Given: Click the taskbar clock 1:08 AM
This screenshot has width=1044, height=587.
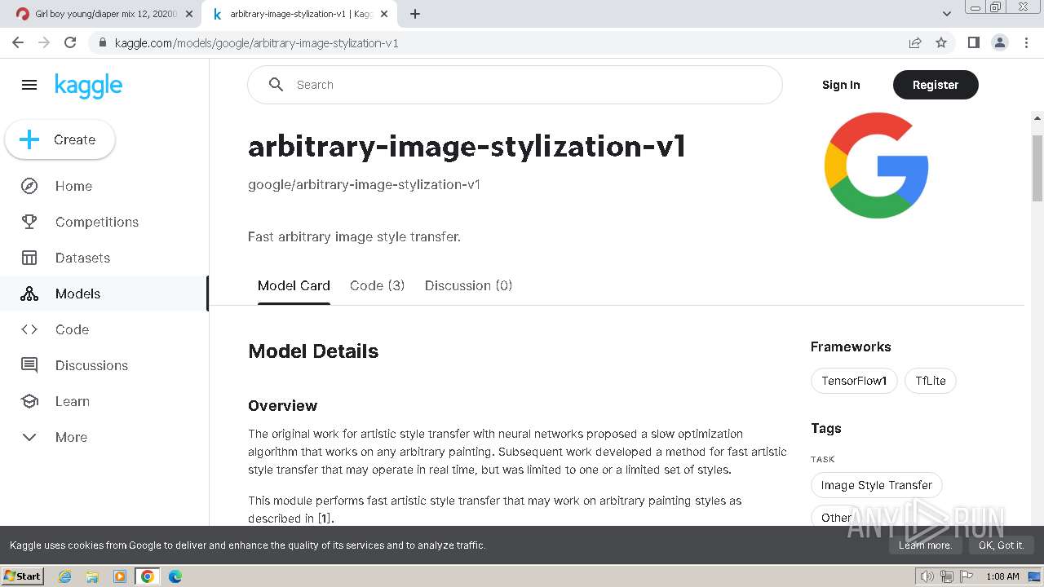Looking at the screenshot, I should [1002, 576].
